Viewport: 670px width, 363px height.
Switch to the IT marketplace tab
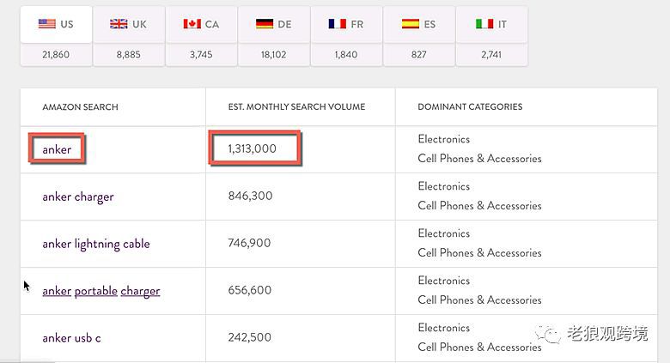(x=492, y=24)
